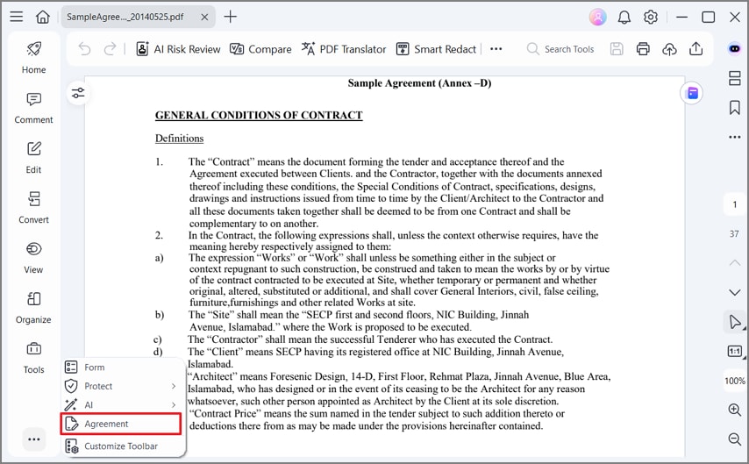Expand the AI submenu arrow
749x464 pixels.
pyautogui.click(x=174, y=404)
